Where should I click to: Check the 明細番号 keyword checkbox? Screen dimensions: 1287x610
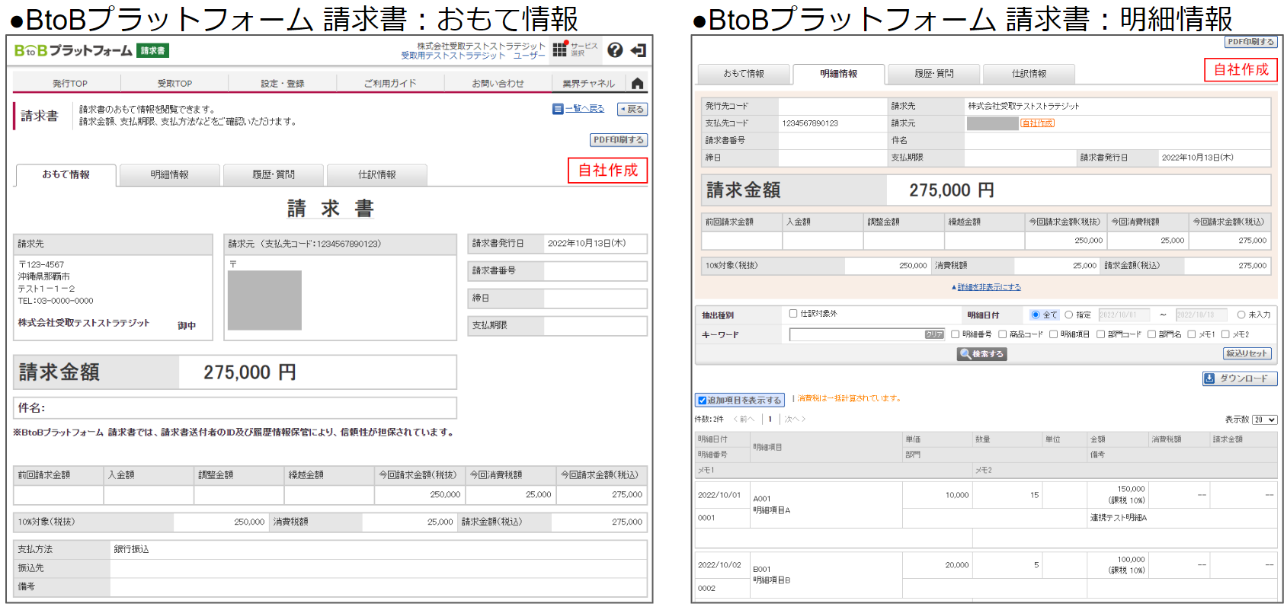(x=955, y=334)
